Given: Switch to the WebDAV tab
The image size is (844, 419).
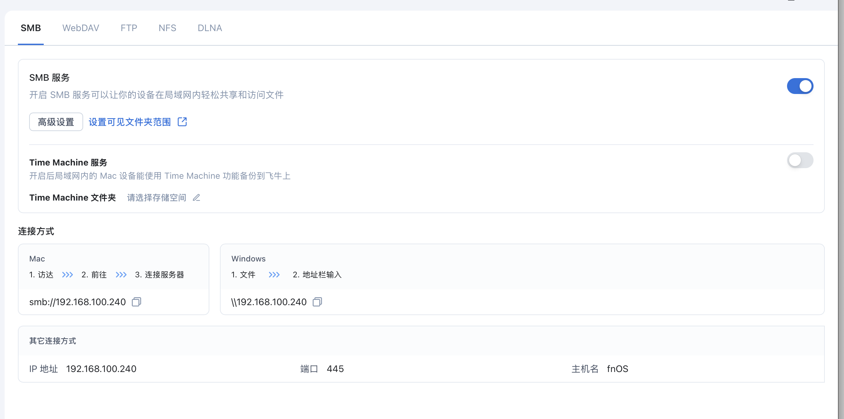Looking at the screenshot, I should click(81, 28).
